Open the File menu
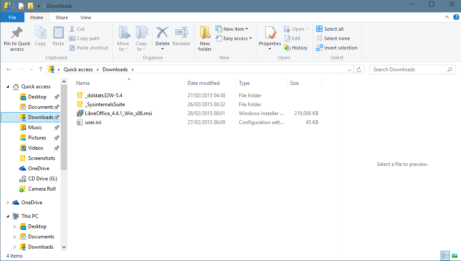This screenshot has height=261, width=461. [12, 17]
